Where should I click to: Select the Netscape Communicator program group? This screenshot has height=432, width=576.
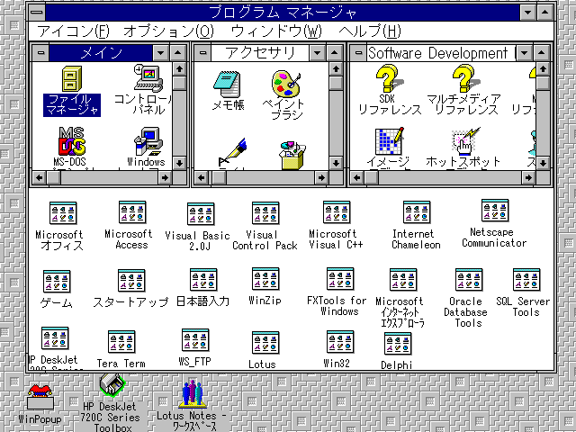494,213
